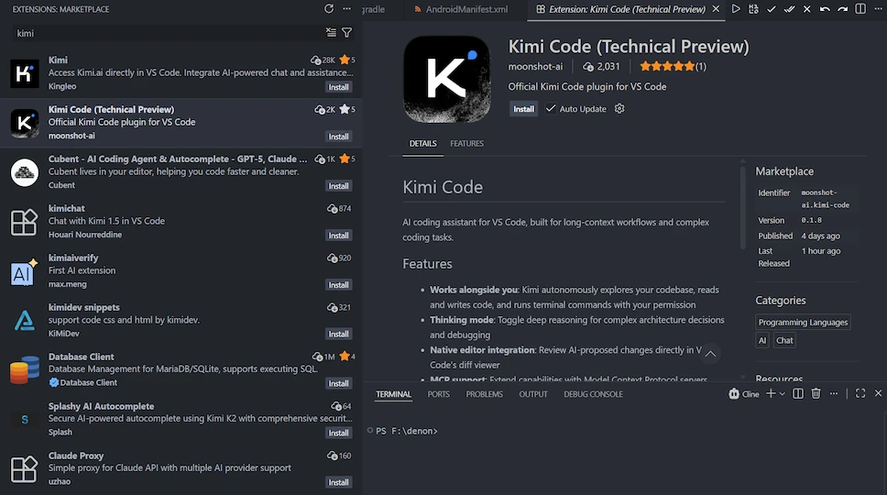The width and height of the screenshot is (887, 495).
Task: Install the kimiaiverify extension
Action: (x=338, y=285)
